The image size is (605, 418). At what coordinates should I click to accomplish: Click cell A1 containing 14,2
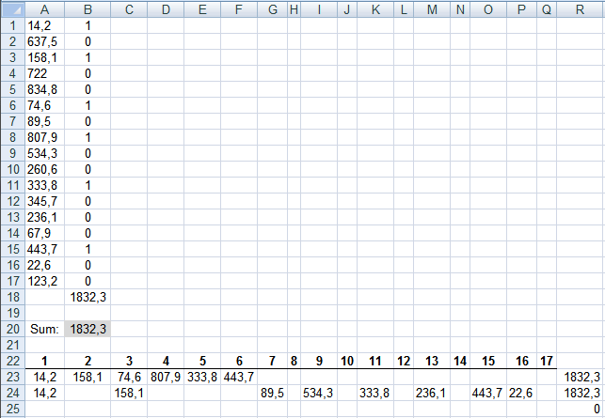click(x=45, y=25)
